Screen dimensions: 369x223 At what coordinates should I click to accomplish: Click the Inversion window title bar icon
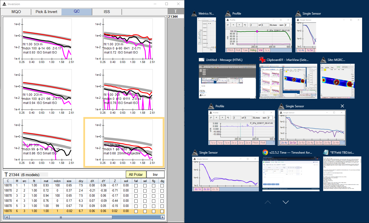coord(4,4)
